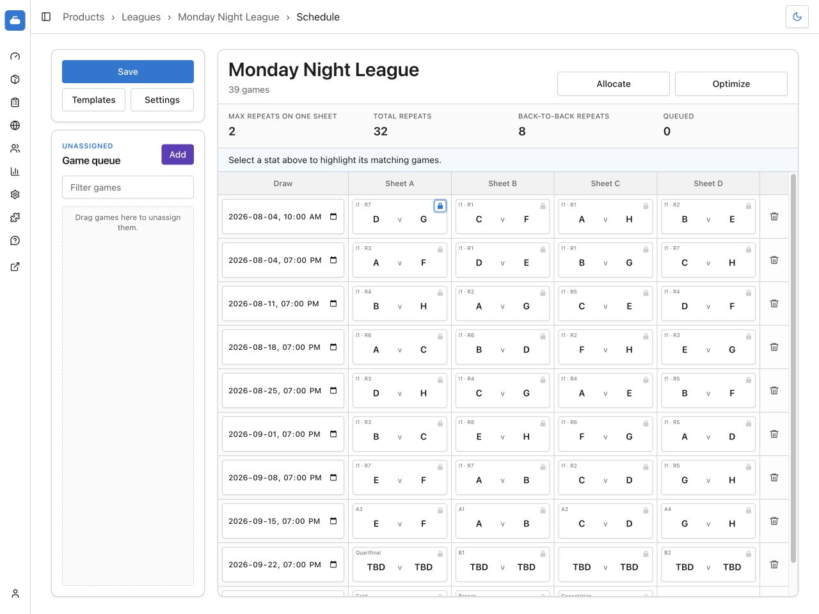Select the C v D A2 game card
819x614 pixels.
click(605, 521)
